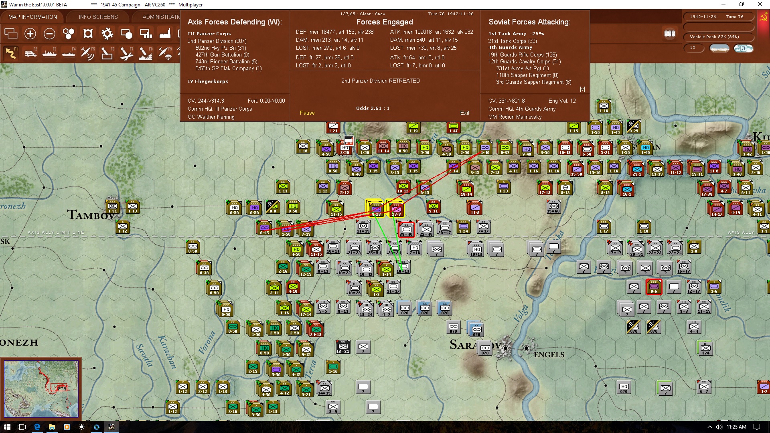This screenshot has width=770, height=433.
Task: Click the minimap thumbnail
Action: click(x=41, y=388)
